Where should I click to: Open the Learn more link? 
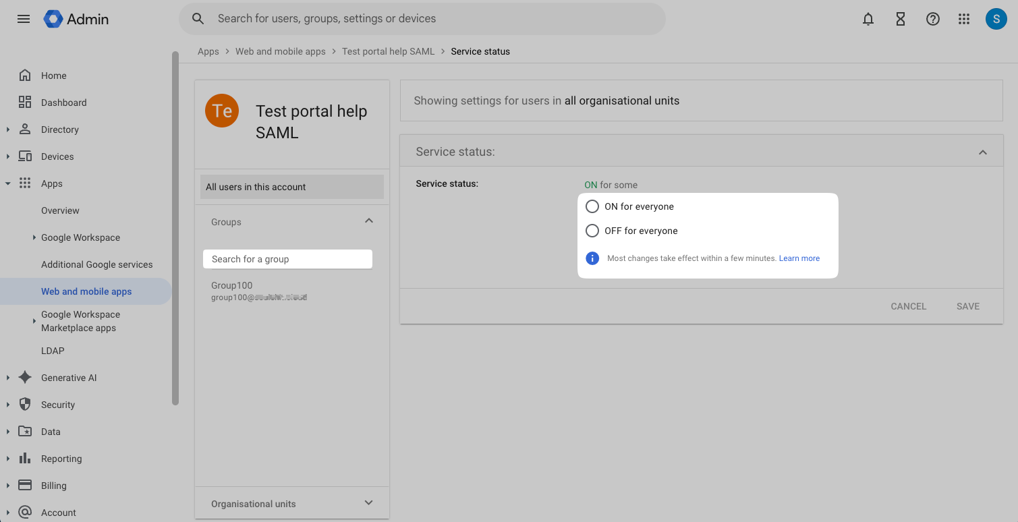click(799, 258)
